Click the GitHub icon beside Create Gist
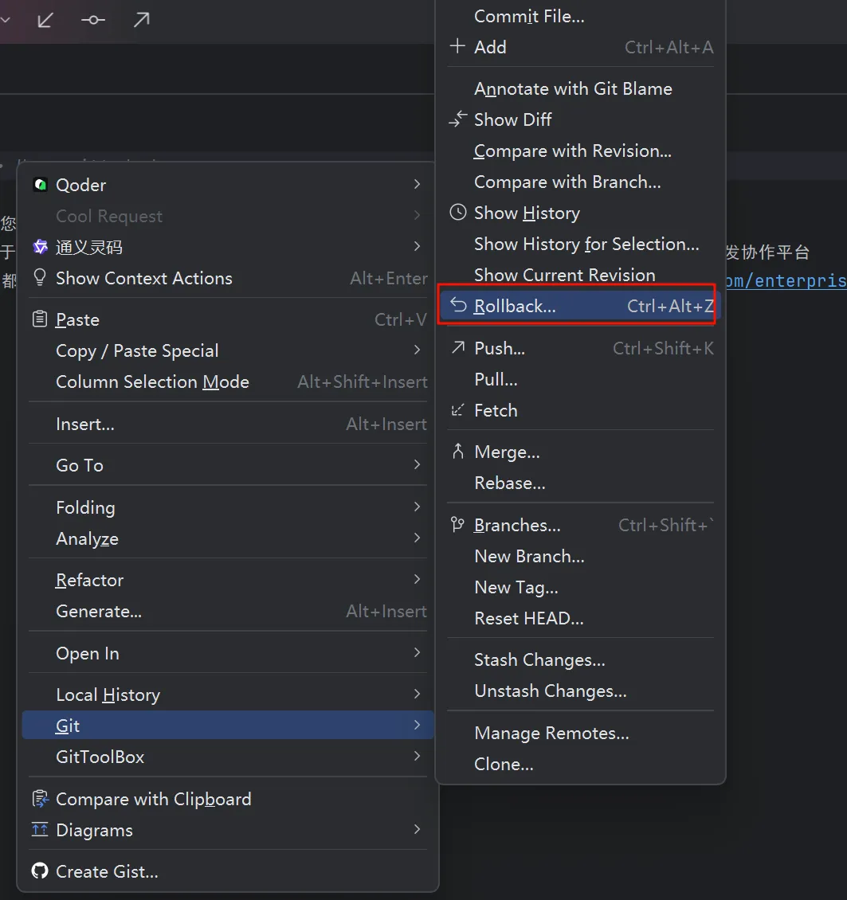 click(x=40, y=871)
